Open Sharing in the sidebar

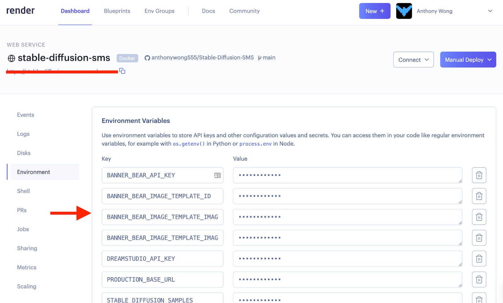click(27, 248)
